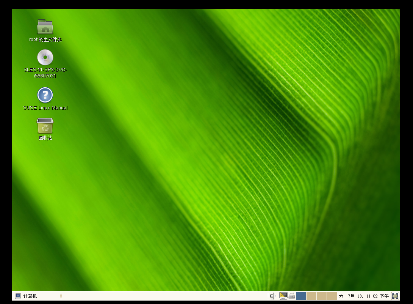
Task: Open the SLES-11-SP3-DVD-i58607031 disc
Action: 45,57
